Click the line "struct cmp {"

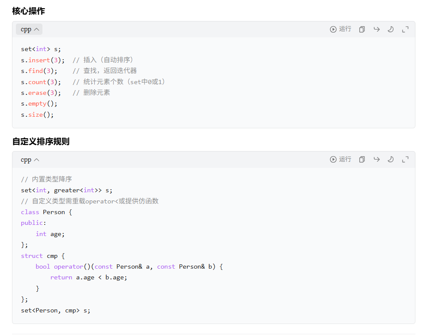point(43,256)
